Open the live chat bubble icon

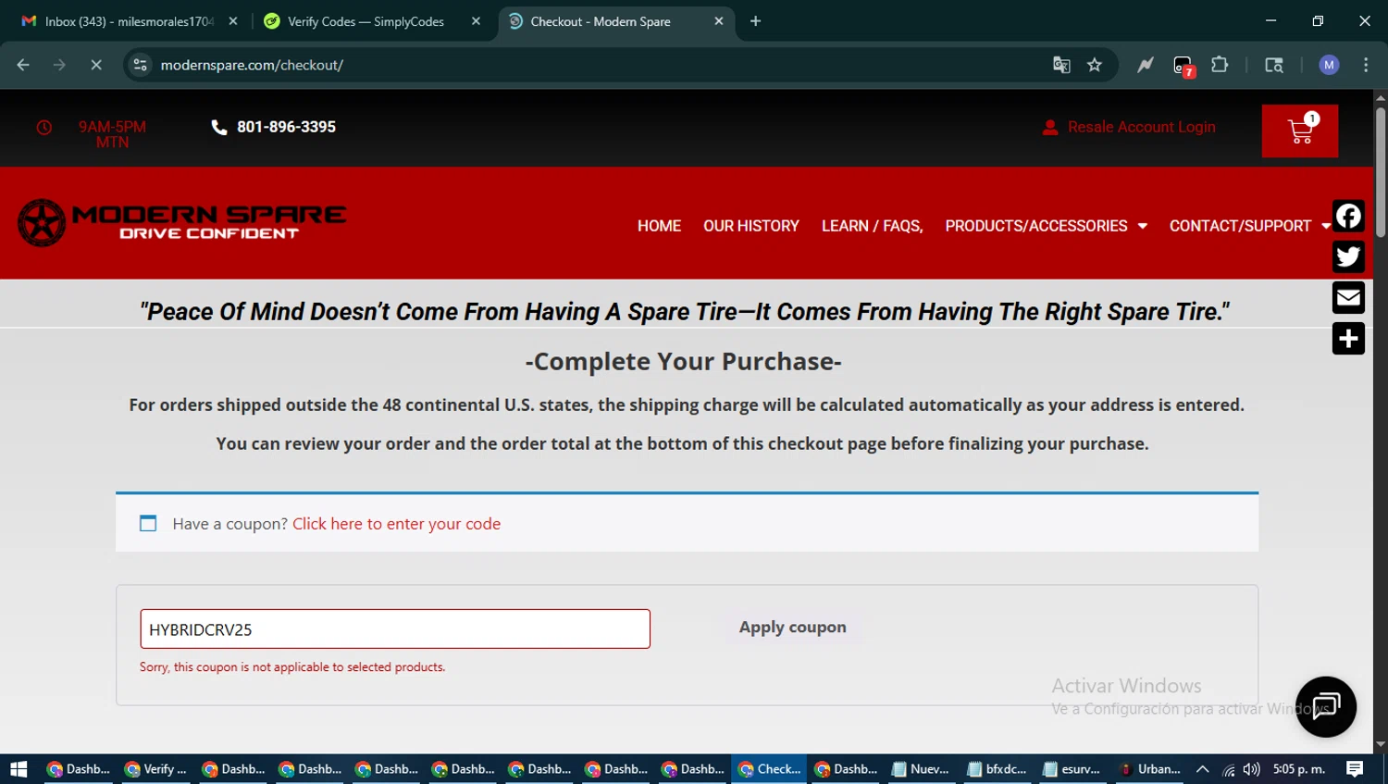(1325, 707)
